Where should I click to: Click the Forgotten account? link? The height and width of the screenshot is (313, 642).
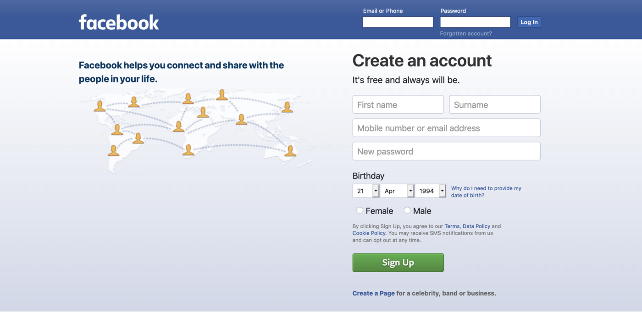click(x=466, y=33)
